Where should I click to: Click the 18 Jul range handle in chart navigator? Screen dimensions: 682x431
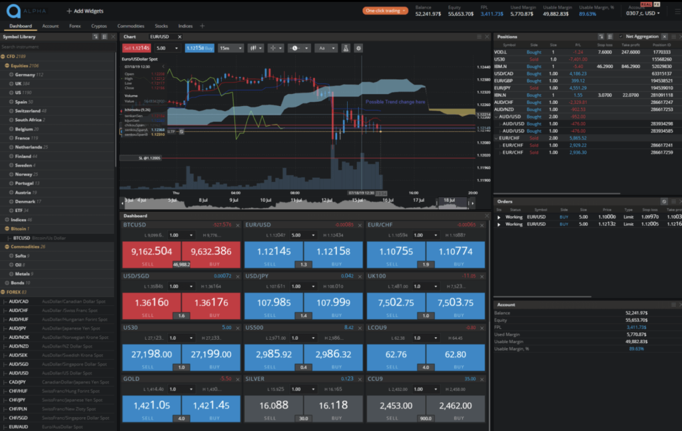[437, 203]
